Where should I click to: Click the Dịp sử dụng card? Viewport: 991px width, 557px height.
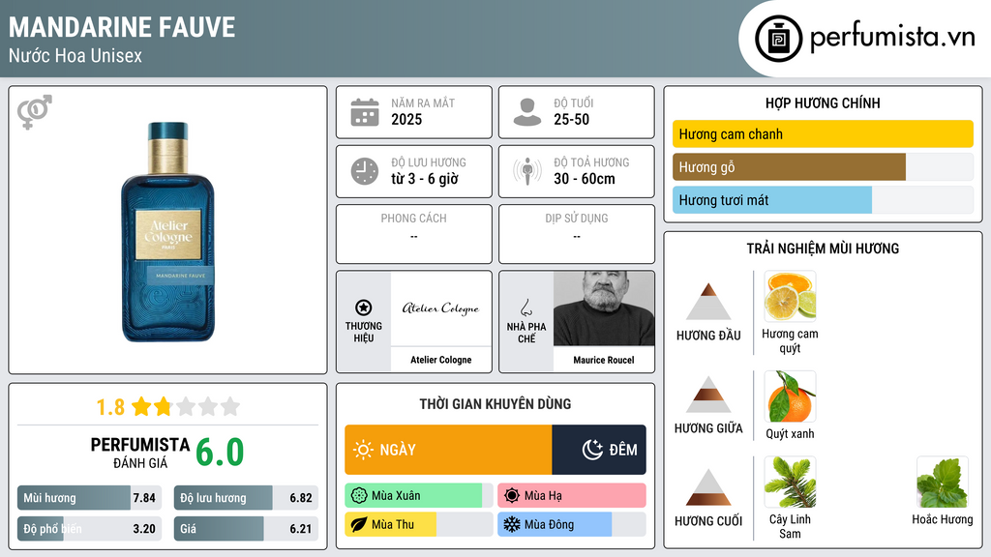pos(577,234)
